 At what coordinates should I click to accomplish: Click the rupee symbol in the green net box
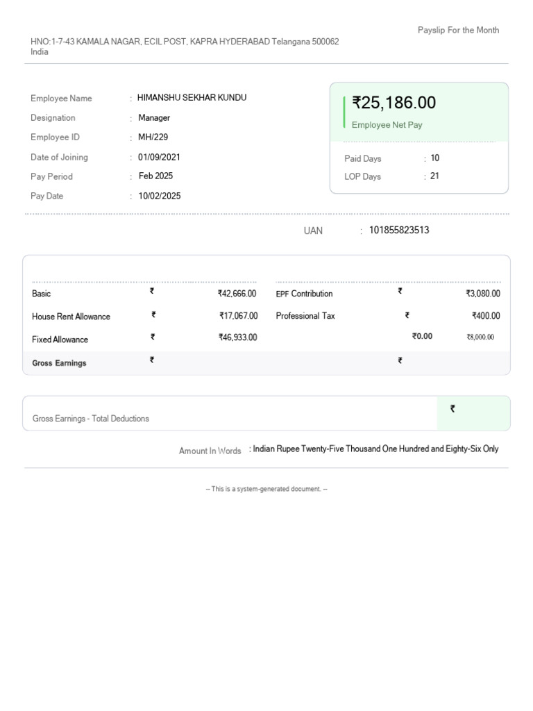pos(452,409)
